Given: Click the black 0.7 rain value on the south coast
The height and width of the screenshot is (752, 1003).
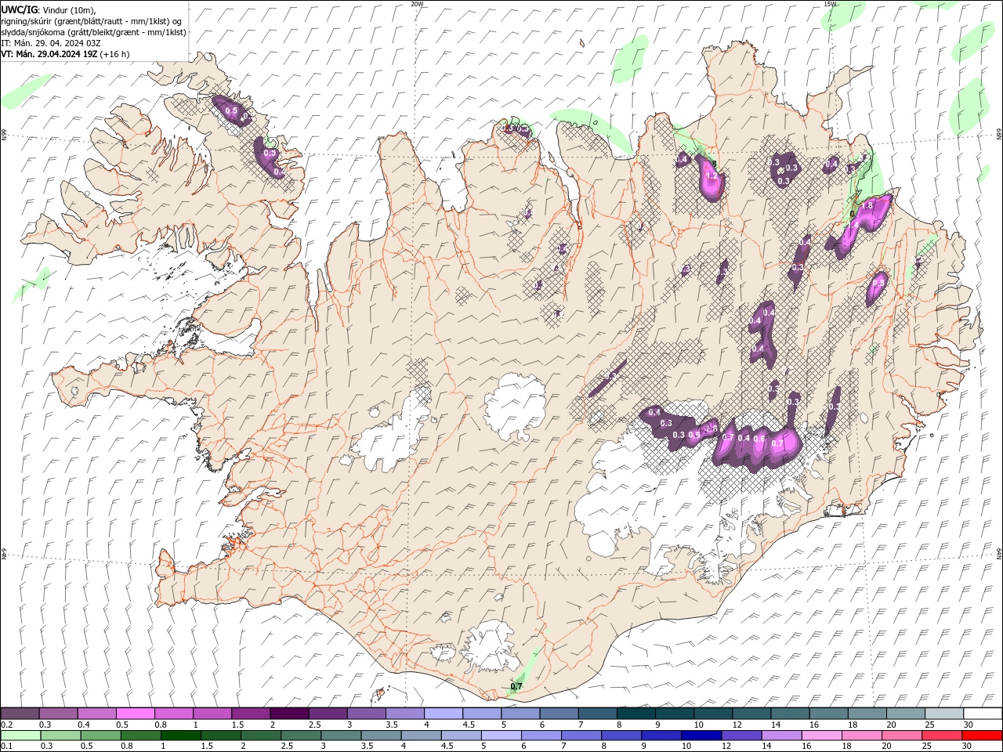Looking at the screenshot, I should click(516, 686).
